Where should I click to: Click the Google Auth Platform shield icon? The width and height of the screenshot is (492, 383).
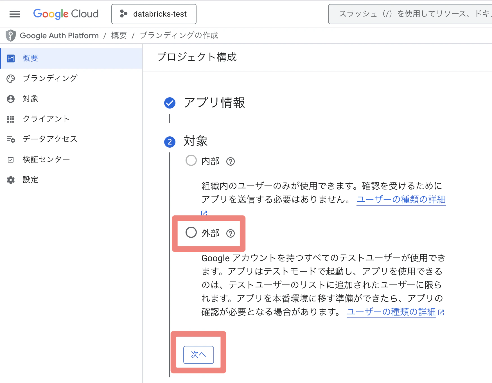11,36
